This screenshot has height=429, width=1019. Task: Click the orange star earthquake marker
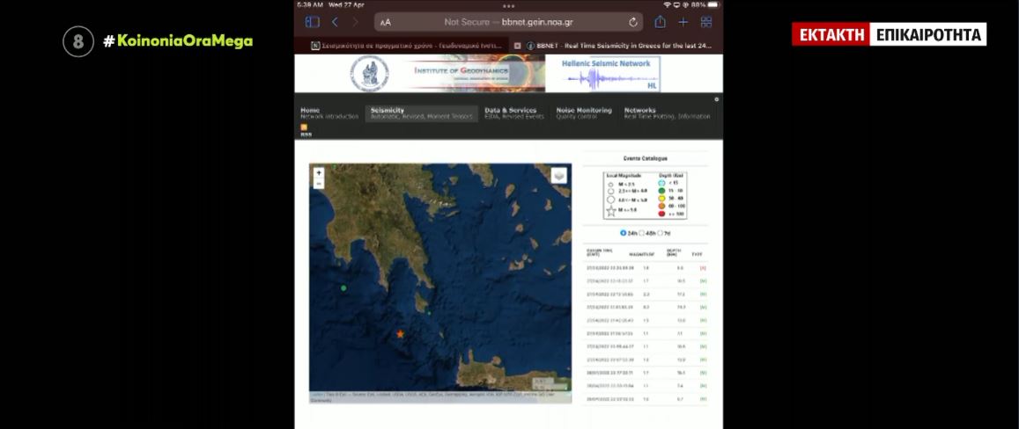click(401, 333)
